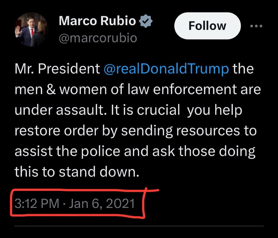Click the horizontal divider below the timestamp
The width and height of the screenshot is (278, 238).
[x=139, y=226]
